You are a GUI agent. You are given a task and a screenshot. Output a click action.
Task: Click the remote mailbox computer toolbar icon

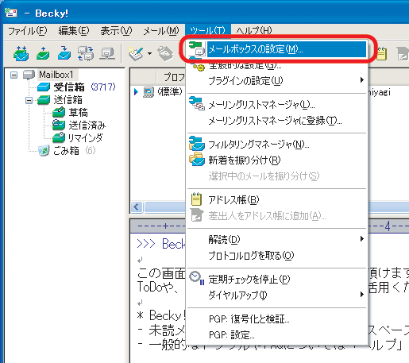point(107,53)
